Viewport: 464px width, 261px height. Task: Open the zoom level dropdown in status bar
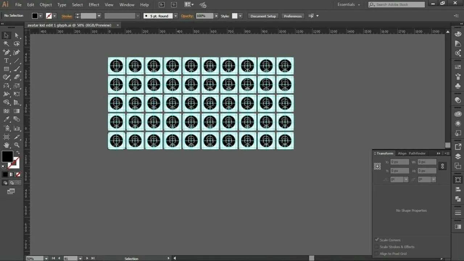pyautogui.click(x=46, y=258)
